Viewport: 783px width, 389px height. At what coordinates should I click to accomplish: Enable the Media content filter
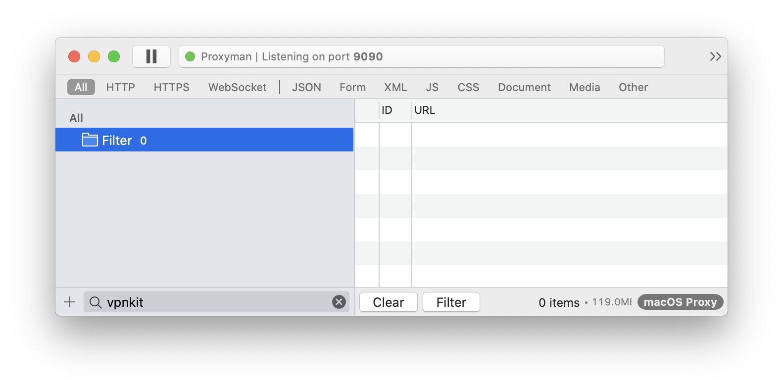(x=584, y=87)
